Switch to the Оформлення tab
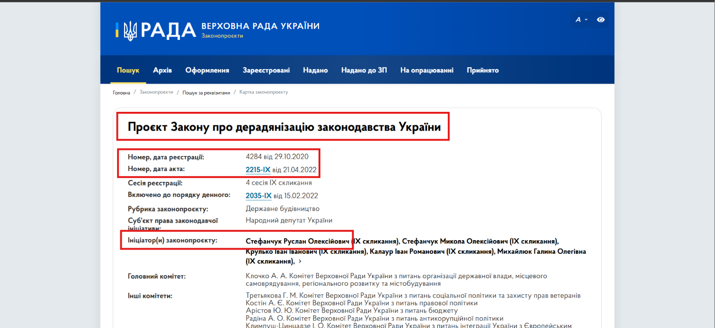Screen dimensions: 715x328 [207, 70]
